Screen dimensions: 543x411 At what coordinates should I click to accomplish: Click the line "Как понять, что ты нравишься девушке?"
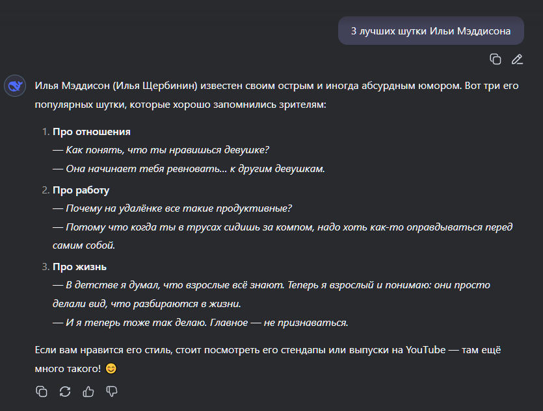pos(161,150)
